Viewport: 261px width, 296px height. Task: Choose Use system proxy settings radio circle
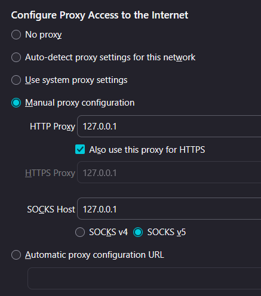[x=16, y=80]
